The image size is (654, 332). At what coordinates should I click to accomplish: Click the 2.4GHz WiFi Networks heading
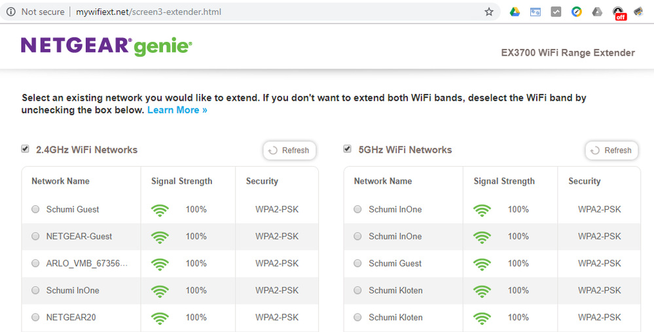click(87, 150)
